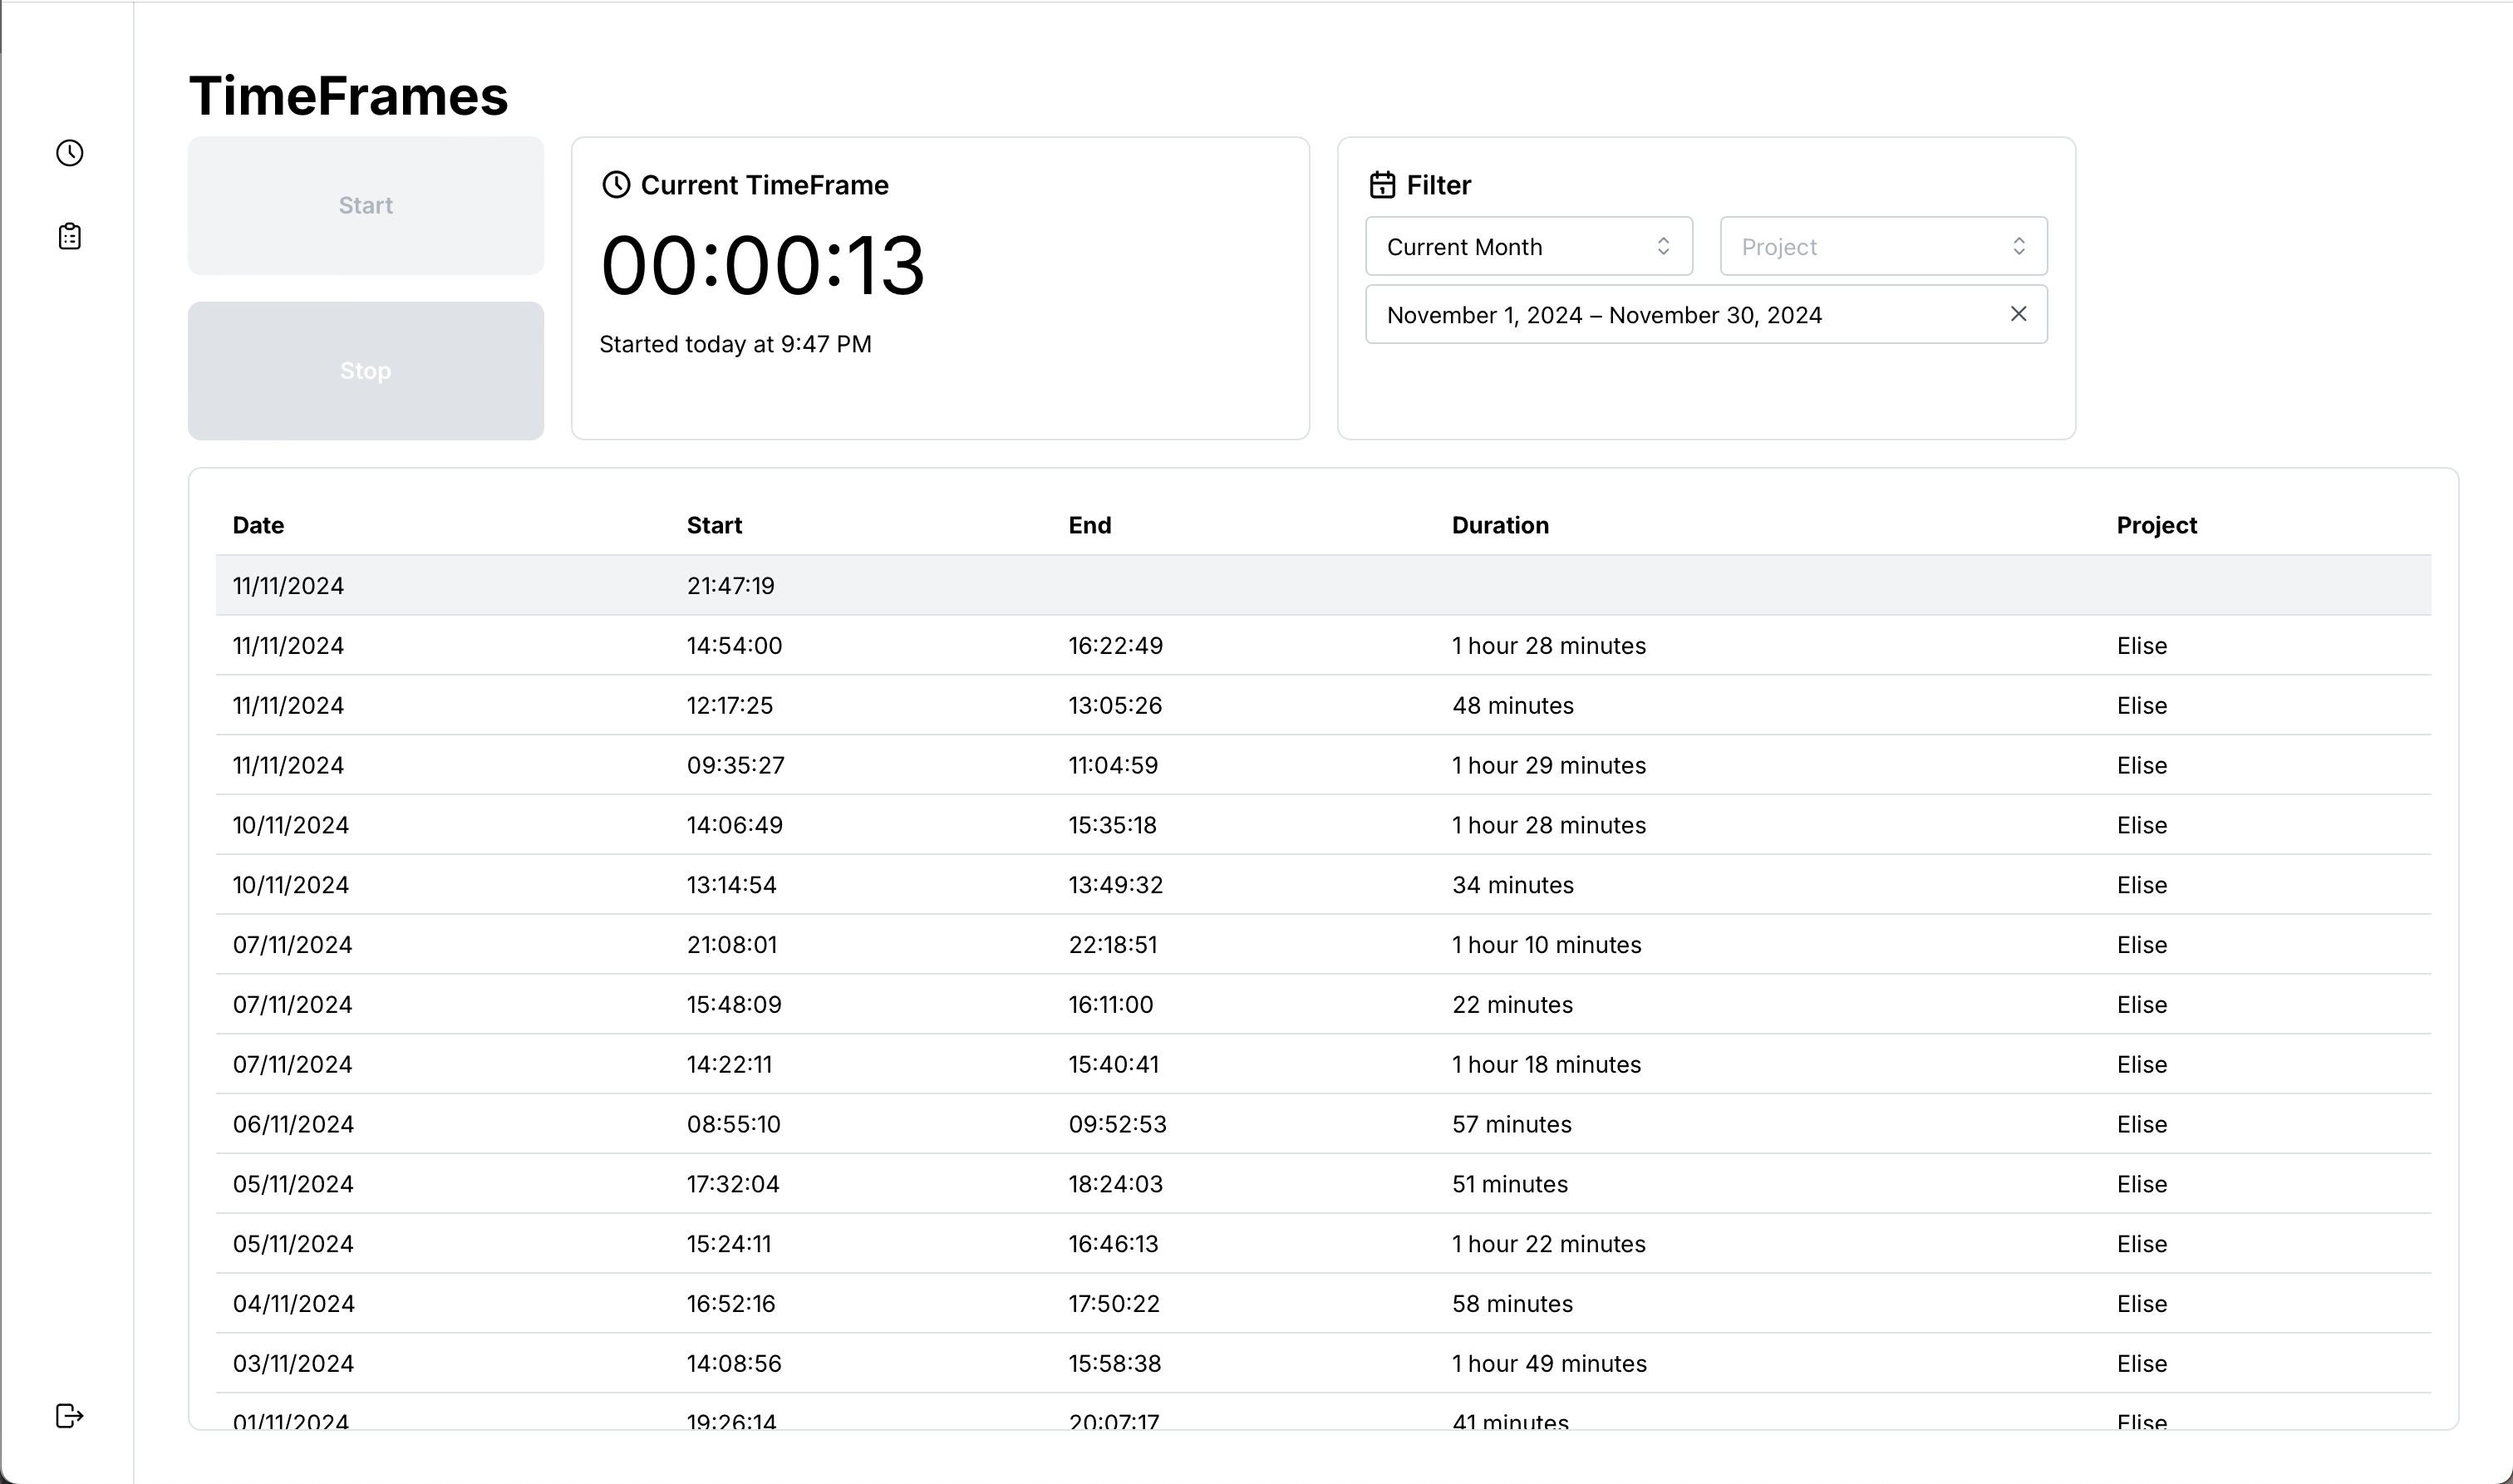This screenshot has height=1484, width=2513.
Task: Click the row with 22 minutes duration
Action: click(1512, 1004)
